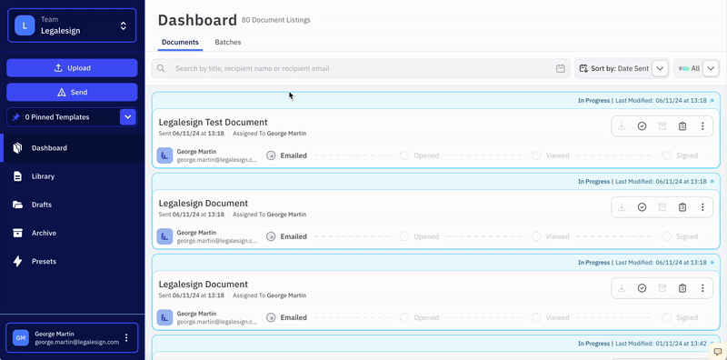Image resolution: width=727 pixels, height=360 pixels.
Task: Click the Library document icon in the sidebar
Action: (x=17, y=176)
